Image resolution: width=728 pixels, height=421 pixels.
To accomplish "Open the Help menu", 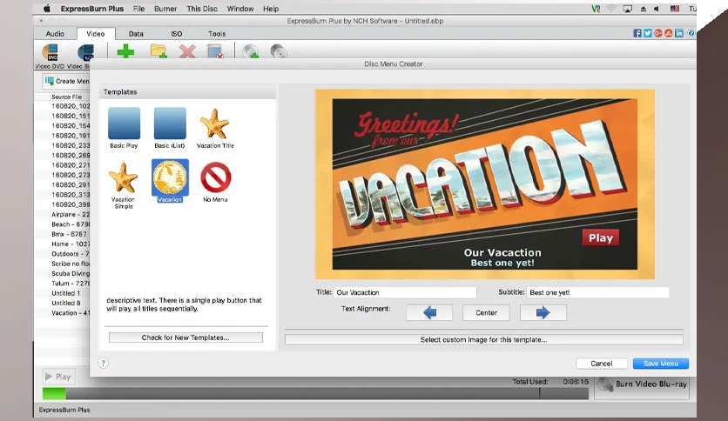I will (271, 9).
